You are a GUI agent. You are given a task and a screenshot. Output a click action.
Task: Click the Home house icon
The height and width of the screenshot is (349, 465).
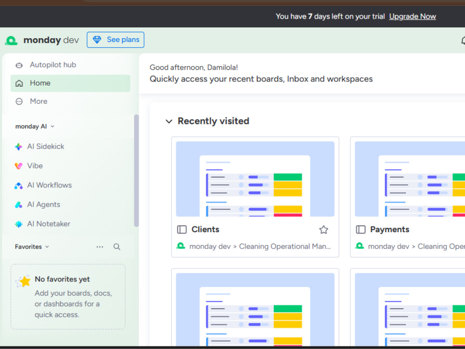pyautogui.click(x=19, y=83)
